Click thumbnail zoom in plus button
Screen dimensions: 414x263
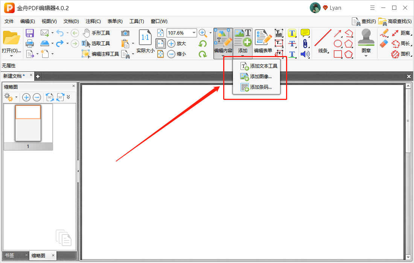click(x=26, y=97)
